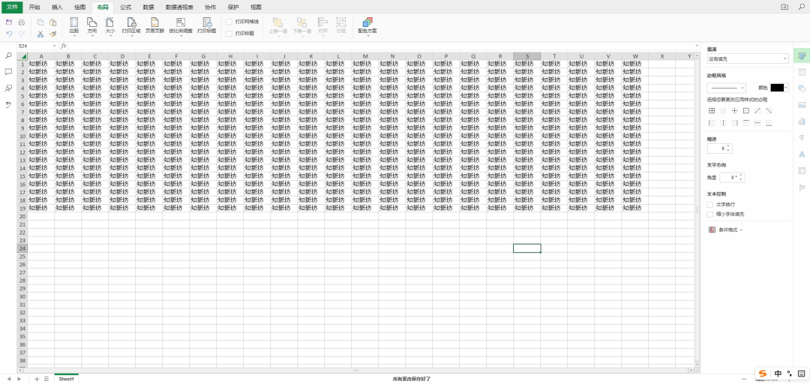Open the image panel icon in right sidebar
810x384 pixels.
tap(802, 105)
